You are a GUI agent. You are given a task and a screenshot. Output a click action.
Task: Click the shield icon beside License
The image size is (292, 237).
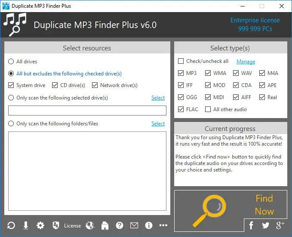pyautogui.click(x=56, y=225)
